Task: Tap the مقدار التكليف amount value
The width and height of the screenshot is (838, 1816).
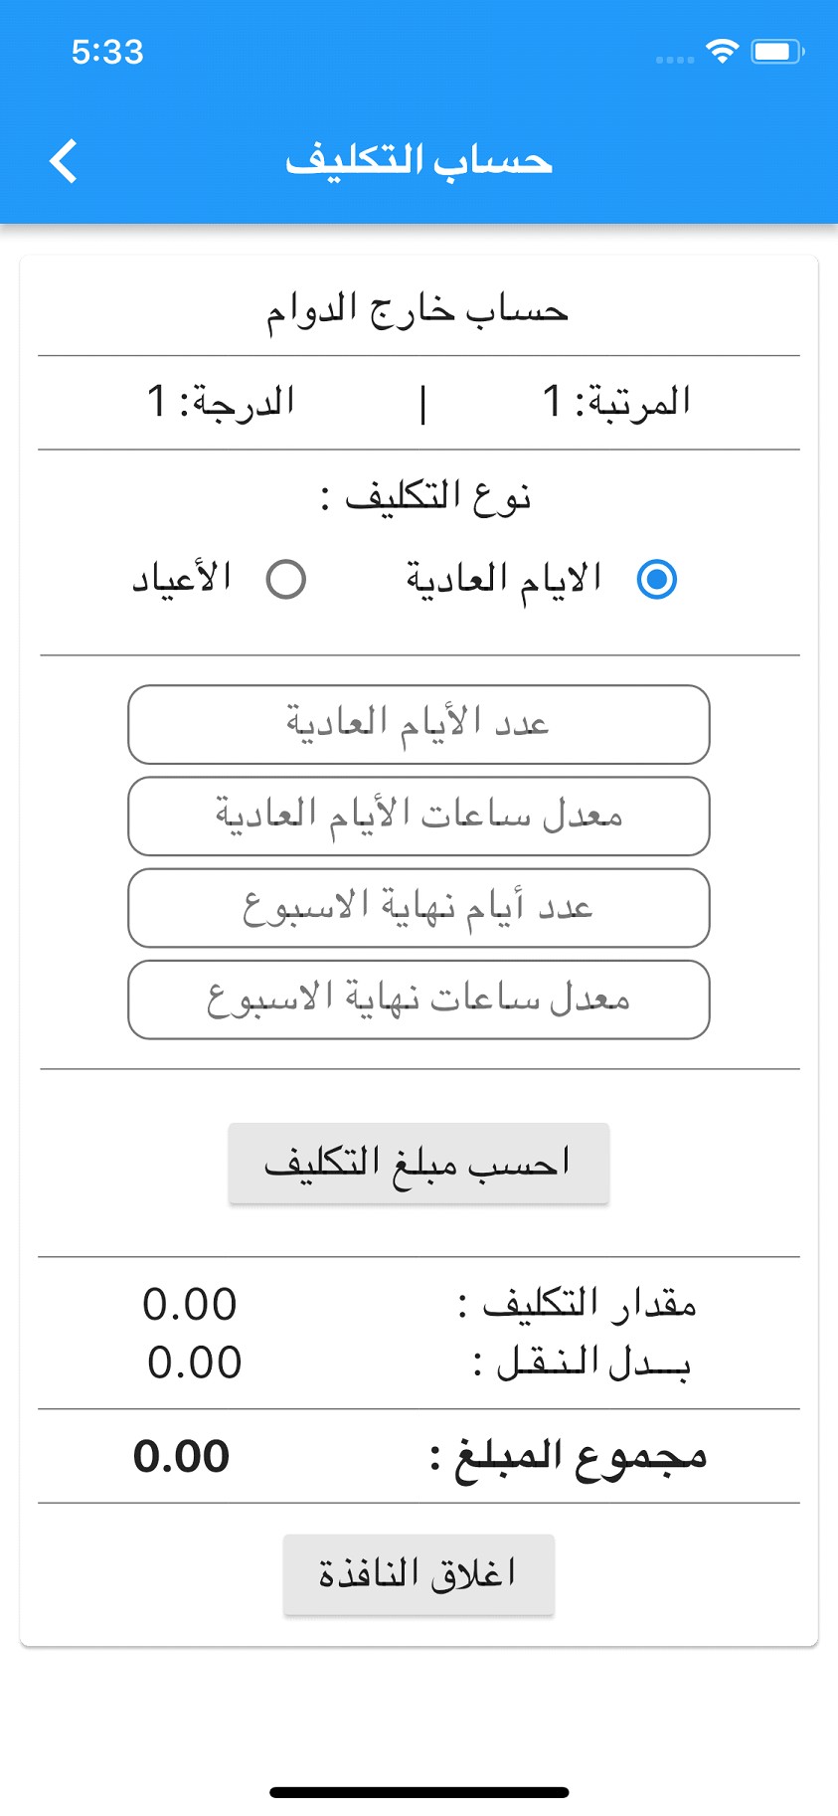Action: (190, 1305)
